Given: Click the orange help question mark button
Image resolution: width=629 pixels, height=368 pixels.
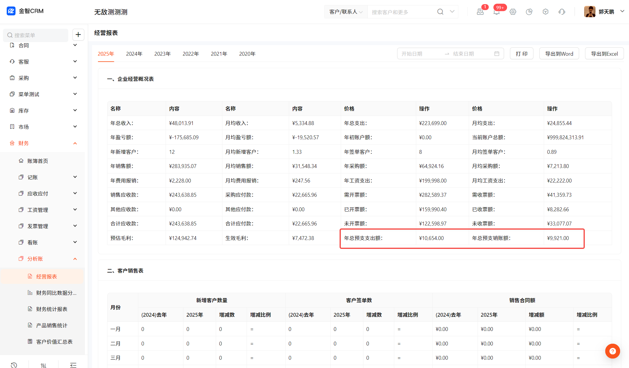Looking at the screenshot, I should pyautogui.click(x=612, y=351).
